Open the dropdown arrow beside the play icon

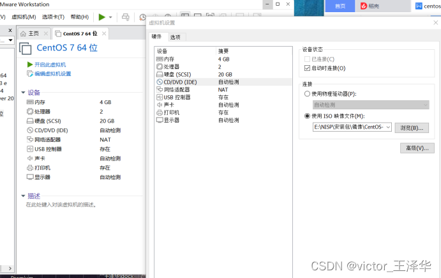coord(110,17)
